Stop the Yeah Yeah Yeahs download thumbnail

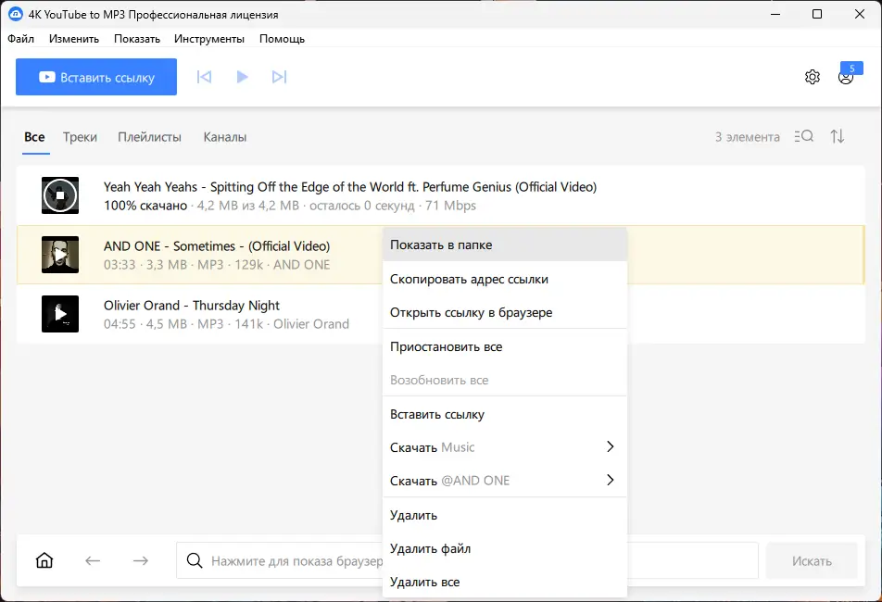click(x=60, y=195)
